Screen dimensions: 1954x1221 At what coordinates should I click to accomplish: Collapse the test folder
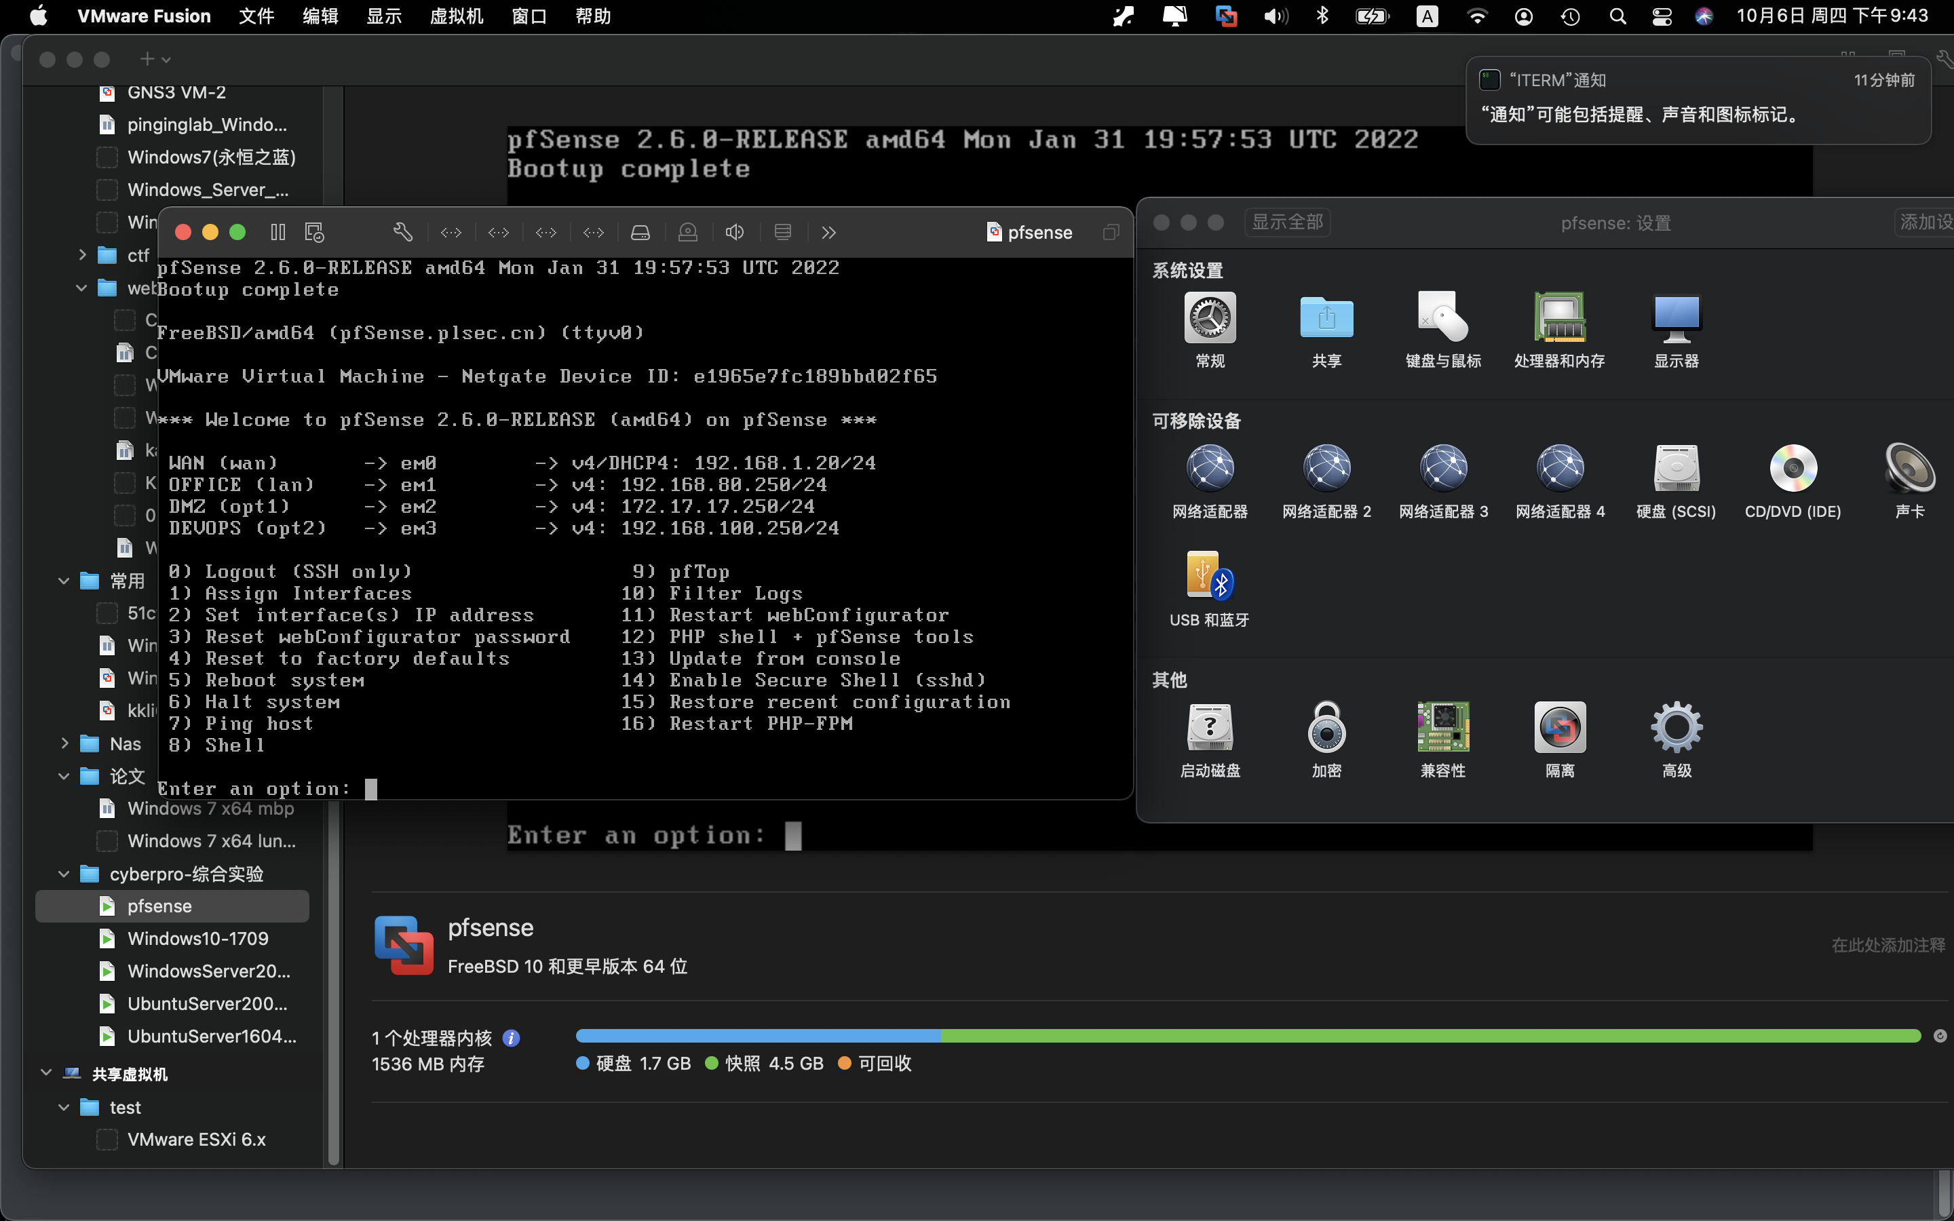click(x=64, y=1107)
